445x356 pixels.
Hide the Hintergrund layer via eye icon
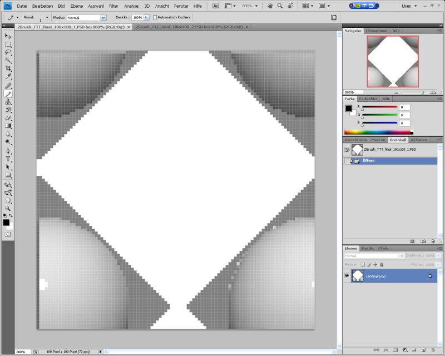click(x=347, y=275)
